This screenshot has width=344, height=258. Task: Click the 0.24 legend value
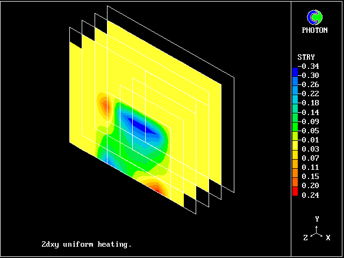[311, 195]
